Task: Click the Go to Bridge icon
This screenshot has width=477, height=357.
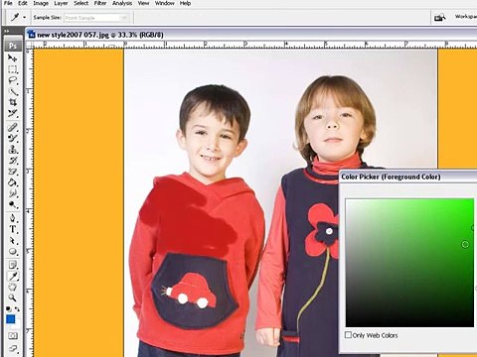Action: [440, 17]
